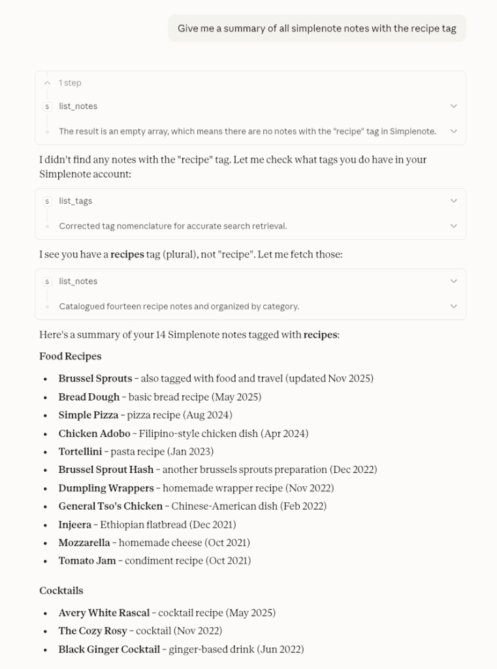Viewport: 497px width, 669px height.
Task: Click the dot icon before the Catalogued fourteen result
Action: (48, 306)
